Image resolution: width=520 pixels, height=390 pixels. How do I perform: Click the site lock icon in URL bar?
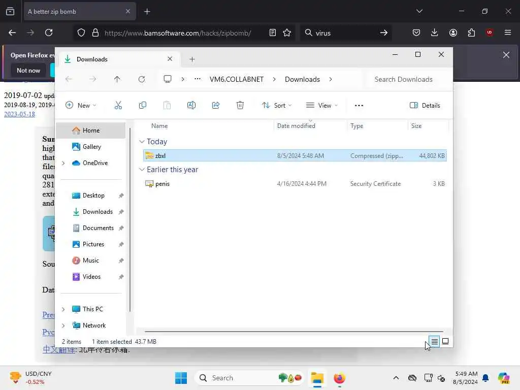point(95,32)
